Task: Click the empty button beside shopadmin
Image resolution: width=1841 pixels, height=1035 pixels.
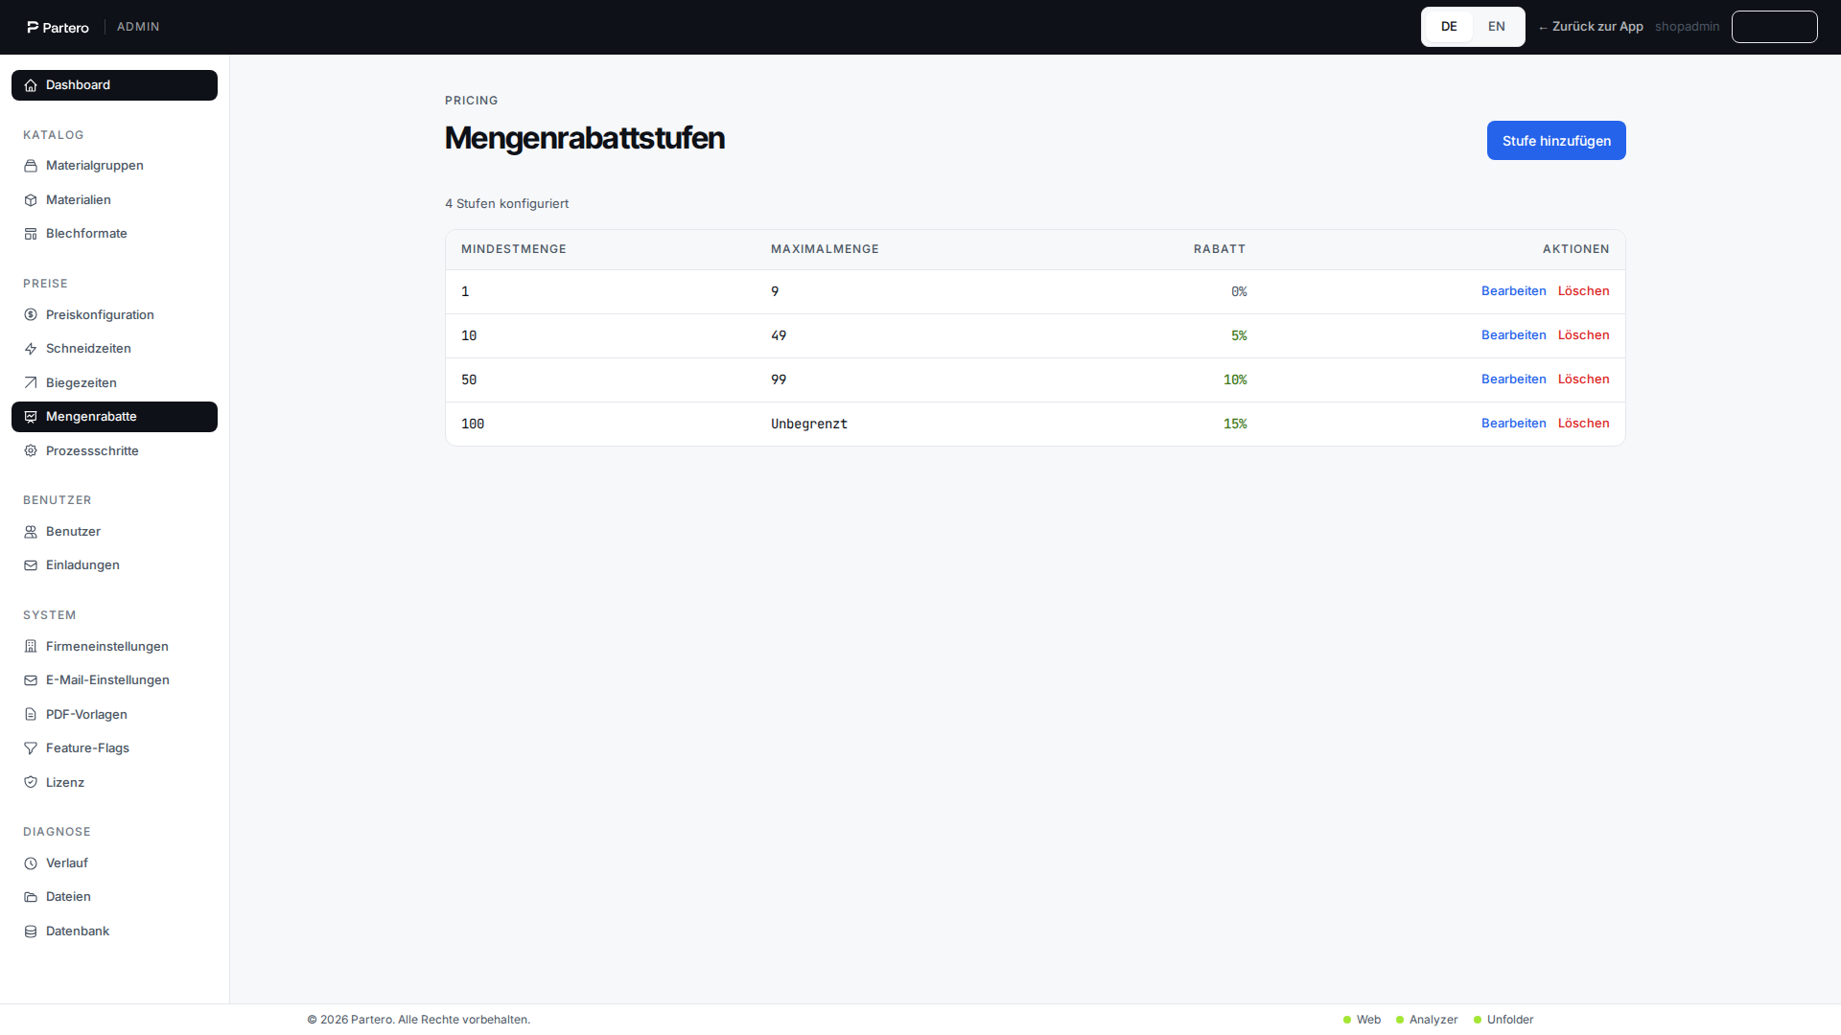Action: tap(1774, 27)
